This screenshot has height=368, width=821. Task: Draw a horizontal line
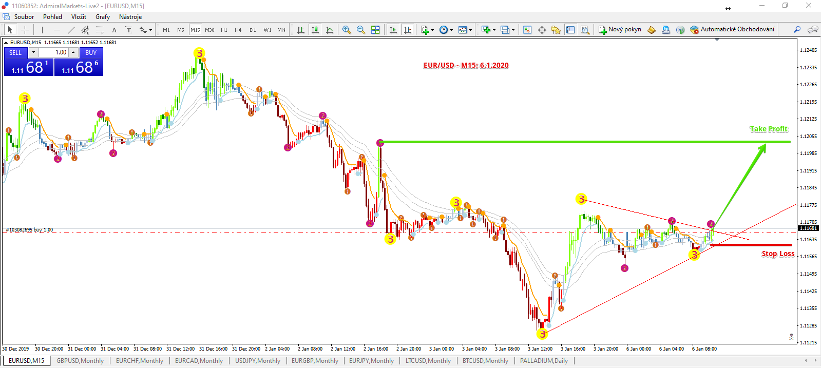56,30
